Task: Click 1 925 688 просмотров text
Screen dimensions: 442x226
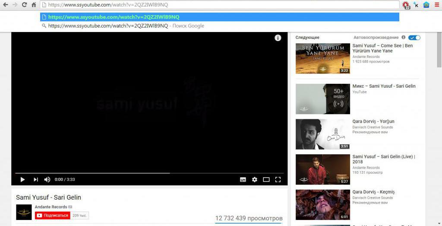Action: pyautogui.click(x=371, y=61)
